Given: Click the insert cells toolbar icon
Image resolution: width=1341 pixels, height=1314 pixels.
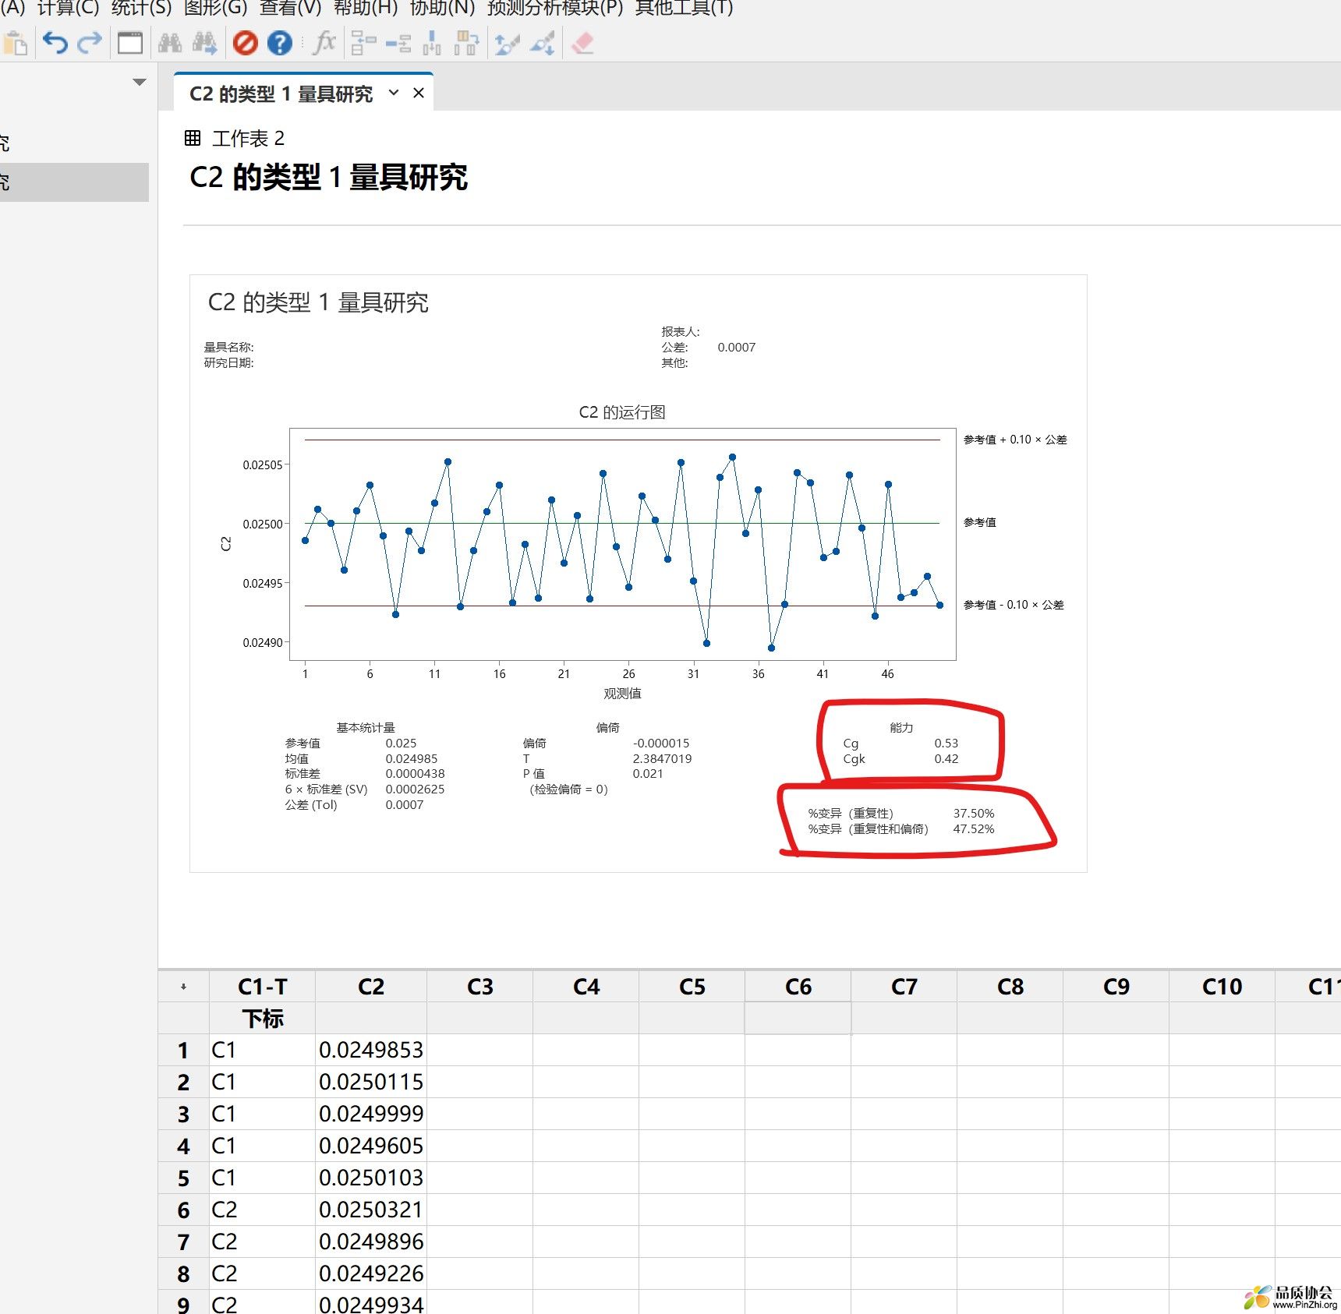Looking at the screenshot, I should [x=363, y=43].
